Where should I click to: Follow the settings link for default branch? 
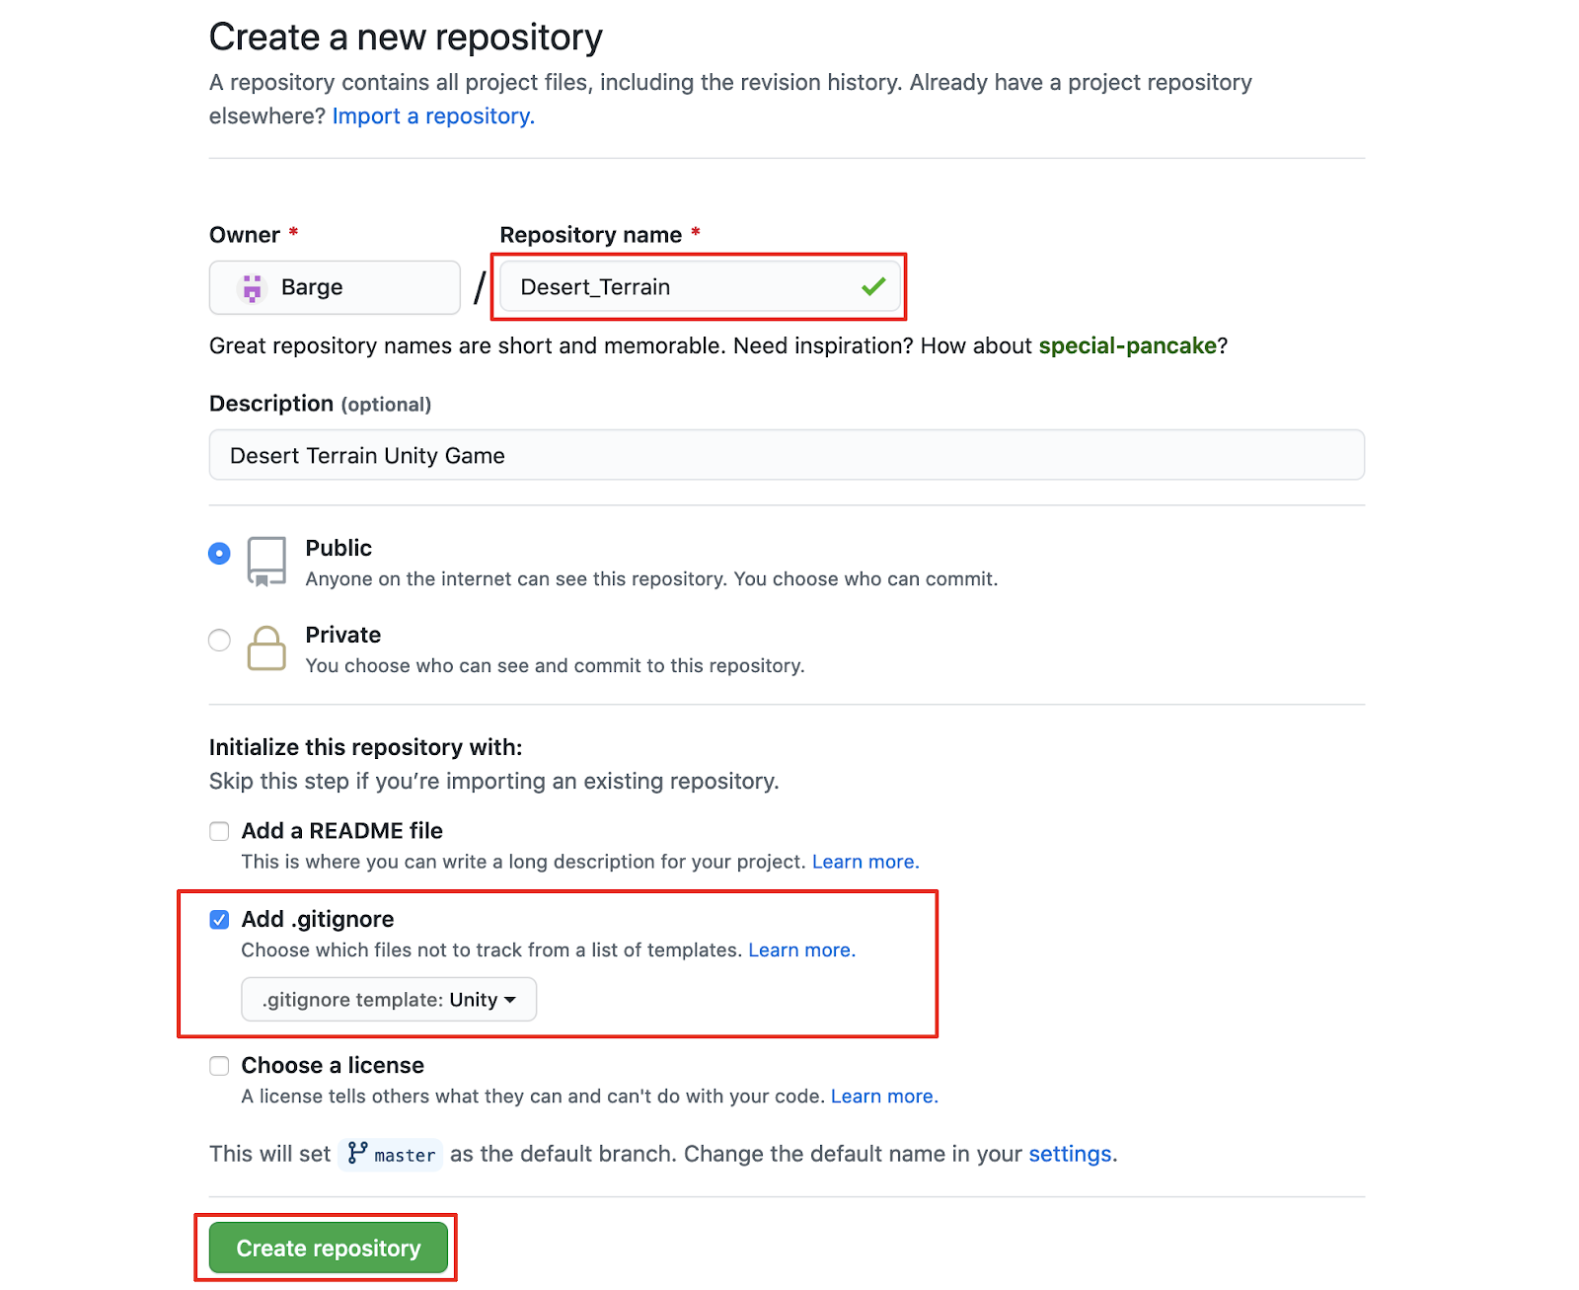1070,1154
